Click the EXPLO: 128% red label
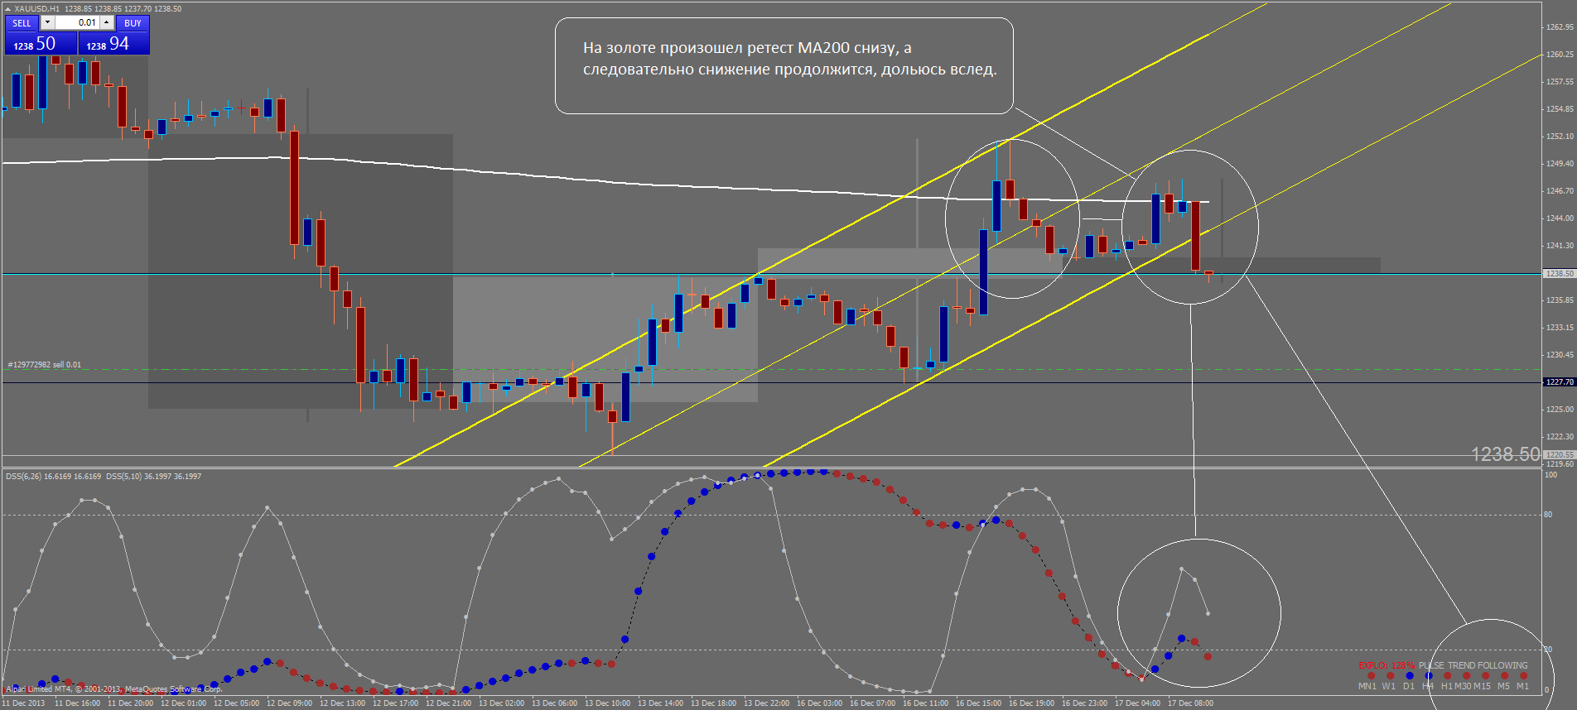Screen dimensions: 1577x710 click(1387, 665)
